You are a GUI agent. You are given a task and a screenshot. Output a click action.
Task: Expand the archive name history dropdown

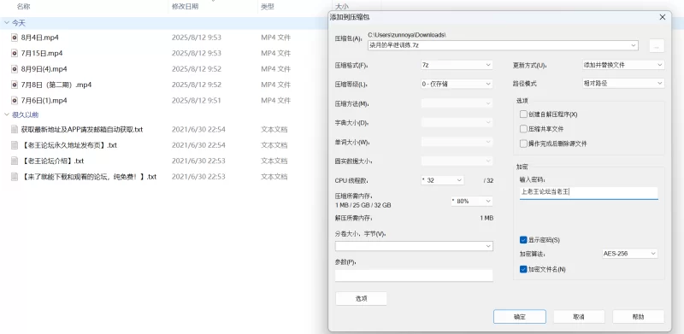(x=633, y=45)
